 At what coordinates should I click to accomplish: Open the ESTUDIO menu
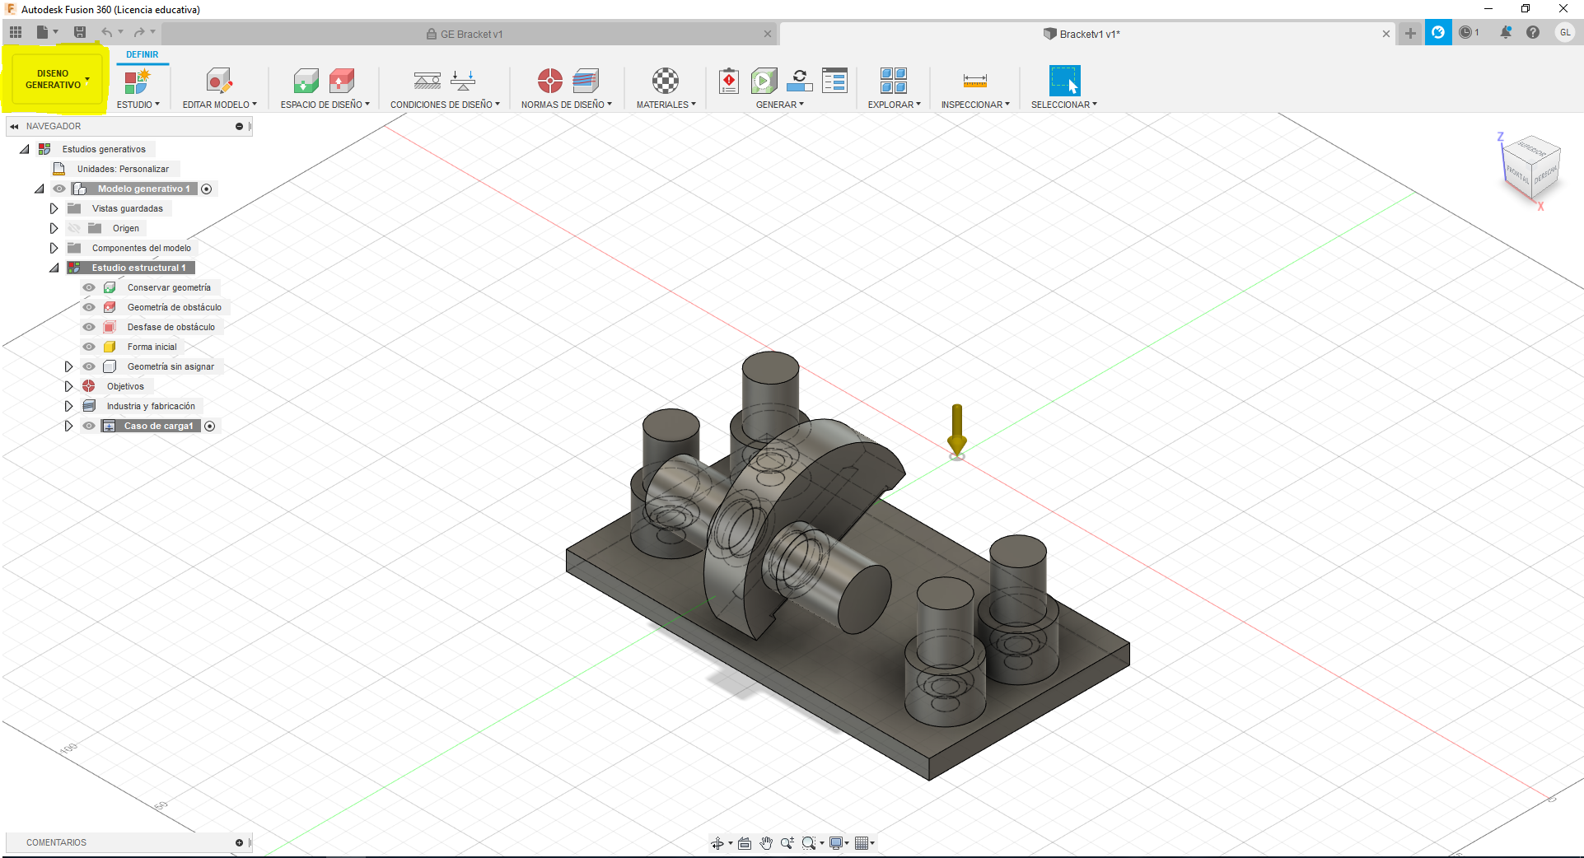[x=138, y=105]
